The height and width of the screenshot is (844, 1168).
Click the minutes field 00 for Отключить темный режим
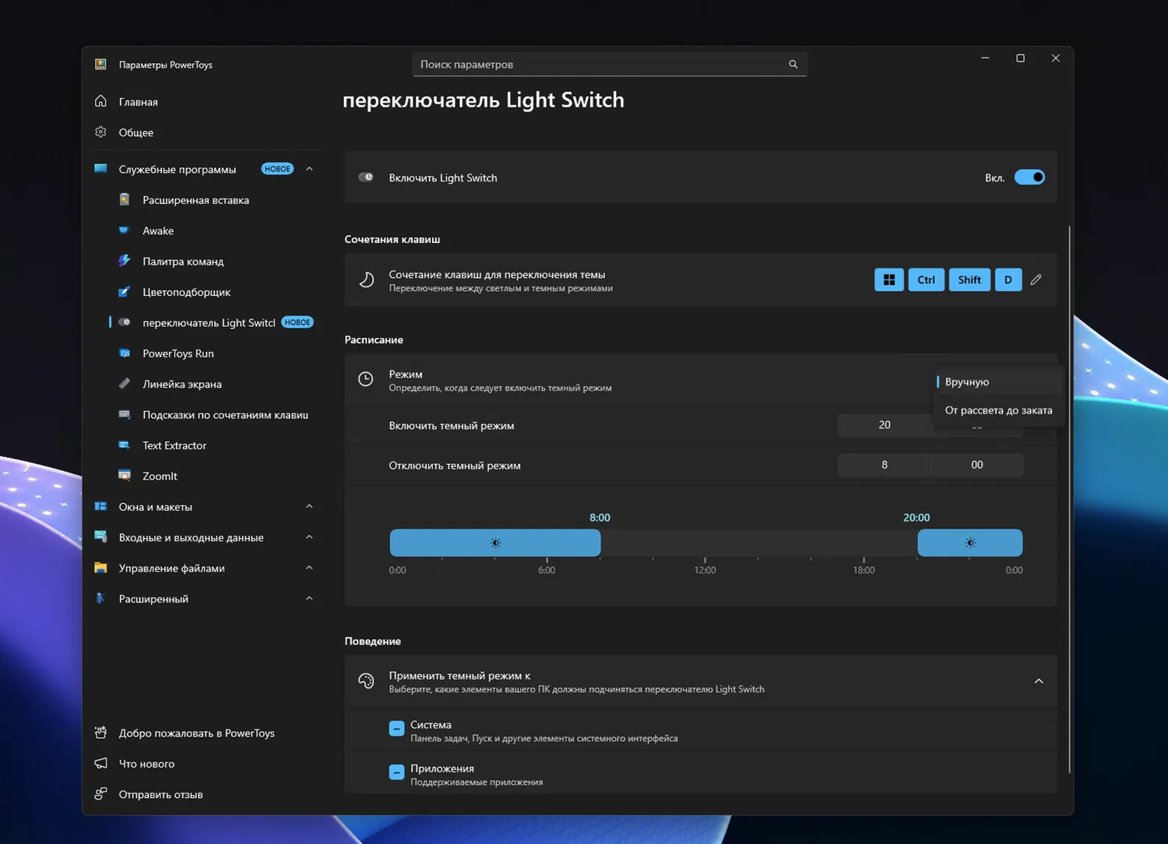pos(977,465)
